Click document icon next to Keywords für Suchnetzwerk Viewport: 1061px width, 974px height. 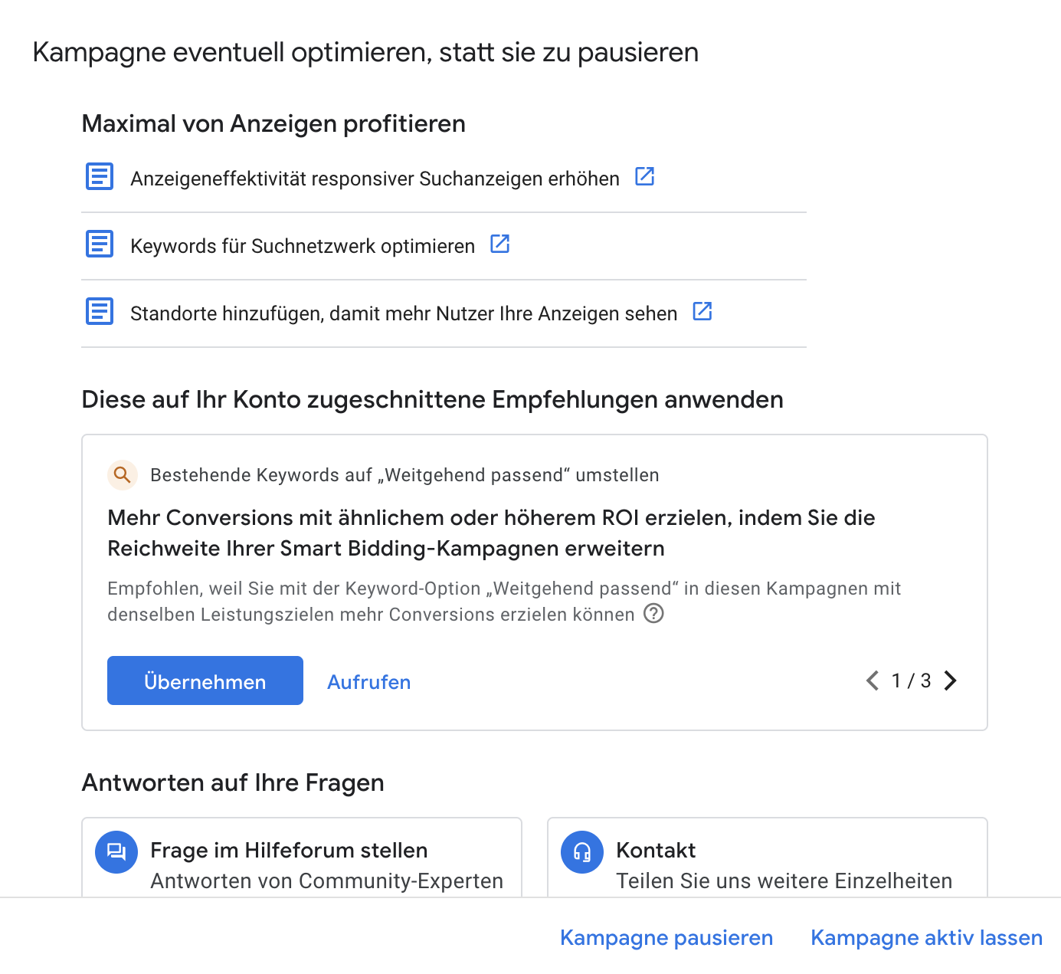tap(100, 244)
